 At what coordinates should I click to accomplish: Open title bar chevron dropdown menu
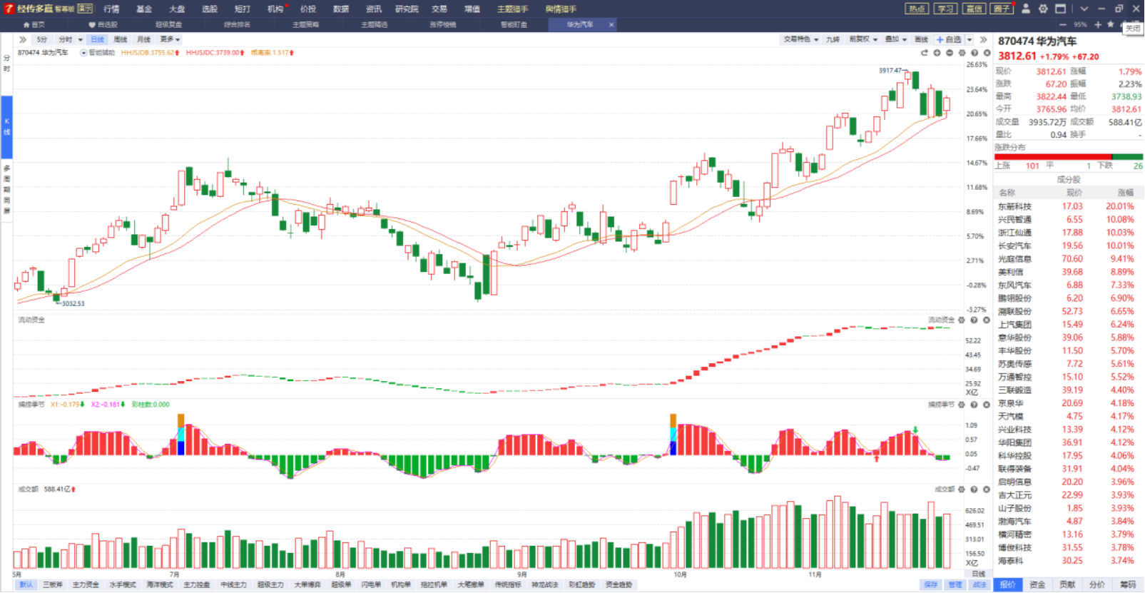pos(1084,9)
